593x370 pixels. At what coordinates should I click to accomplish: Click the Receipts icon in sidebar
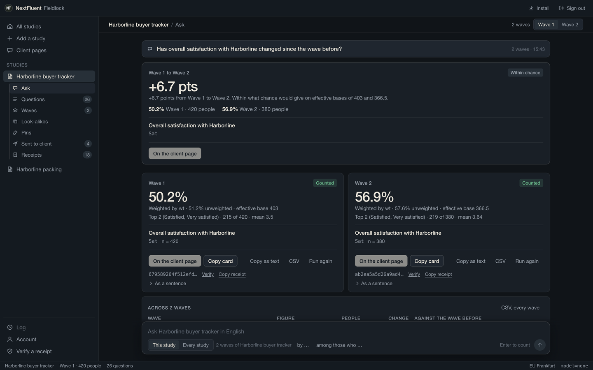tap(15, 155)
